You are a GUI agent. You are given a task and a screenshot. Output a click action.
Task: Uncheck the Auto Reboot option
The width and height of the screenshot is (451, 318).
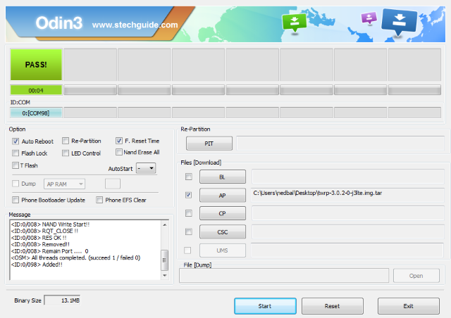pyautogui.click(x=16, y=141)
